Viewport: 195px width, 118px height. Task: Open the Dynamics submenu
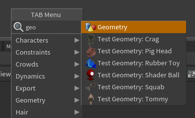coord(46,76)
